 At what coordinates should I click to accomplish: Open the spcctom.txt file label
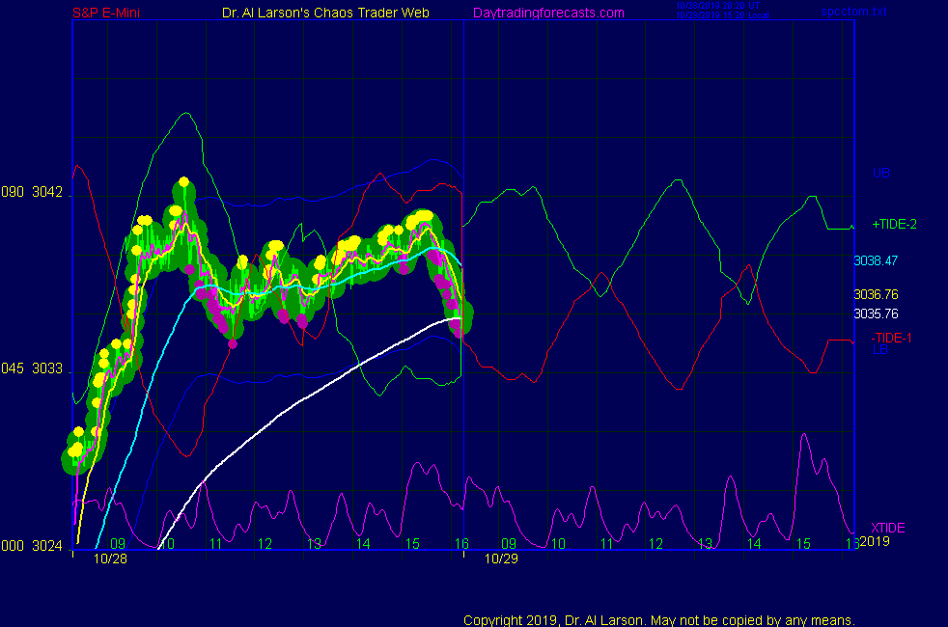coord(850,13)
